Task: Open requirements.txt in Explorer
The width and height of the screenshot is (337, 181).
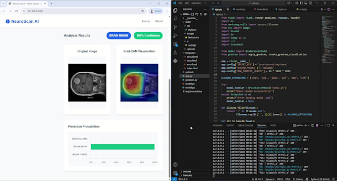Action: tap(193, 91)
